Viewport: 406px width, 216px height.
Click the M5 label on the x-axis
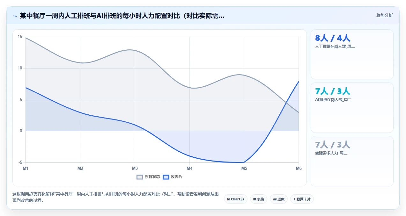[244, 168]
